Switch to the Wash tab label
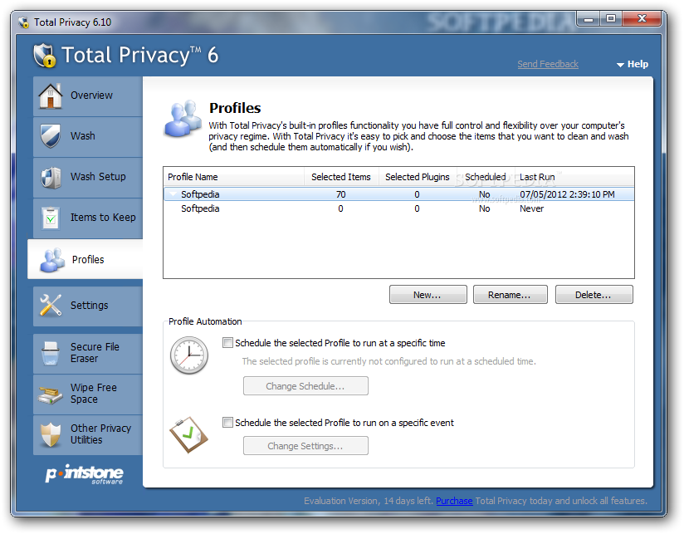This screenshot has width=684, height=534. pos(83,135)
